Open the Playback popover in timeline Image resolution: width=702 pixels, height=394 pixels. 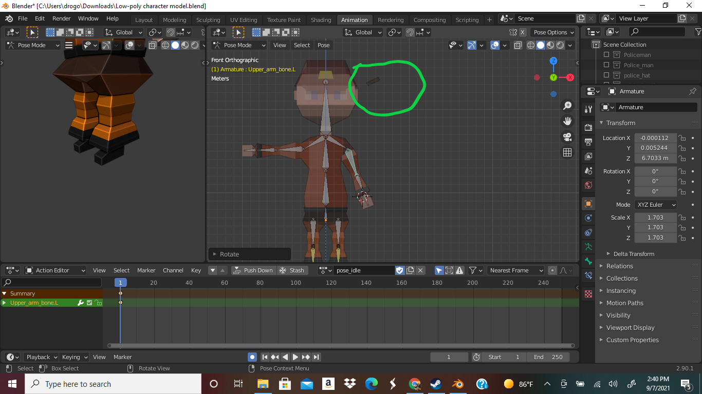pyautogui.click(x=42, y=357)
